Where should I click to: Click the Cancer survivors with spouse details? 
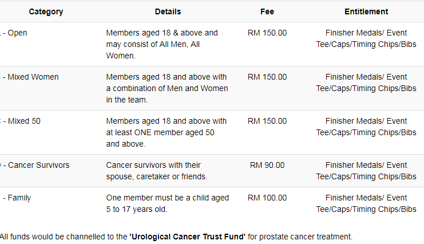(157, 171)
